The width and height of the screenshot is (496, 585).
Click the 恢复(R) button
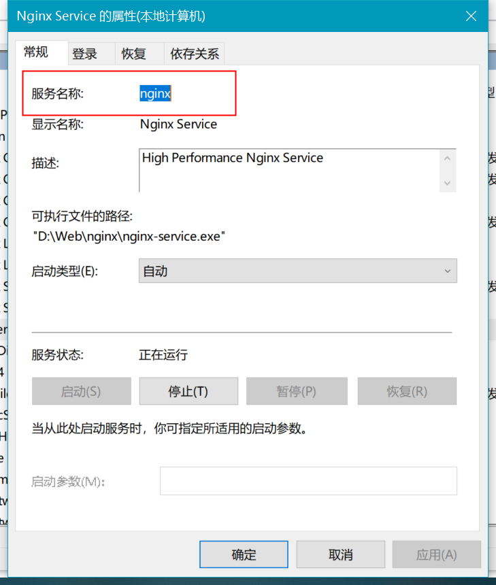[x=407, y=391]
